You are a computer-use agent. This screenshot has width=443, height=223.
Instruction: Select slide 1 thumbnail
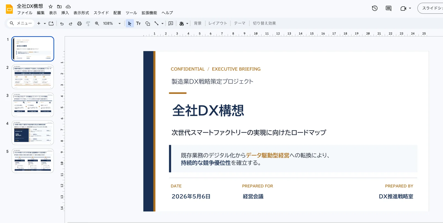click(x=33, y=49)
